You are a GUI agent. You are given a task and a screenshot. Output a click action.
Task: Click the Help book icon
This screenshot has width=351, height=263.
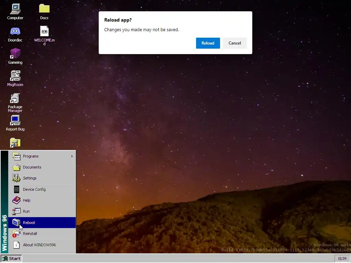16,200
